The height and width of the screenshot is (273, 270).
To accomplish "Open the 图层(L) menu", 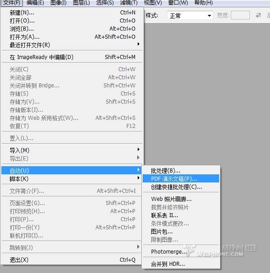I will 81,3.
